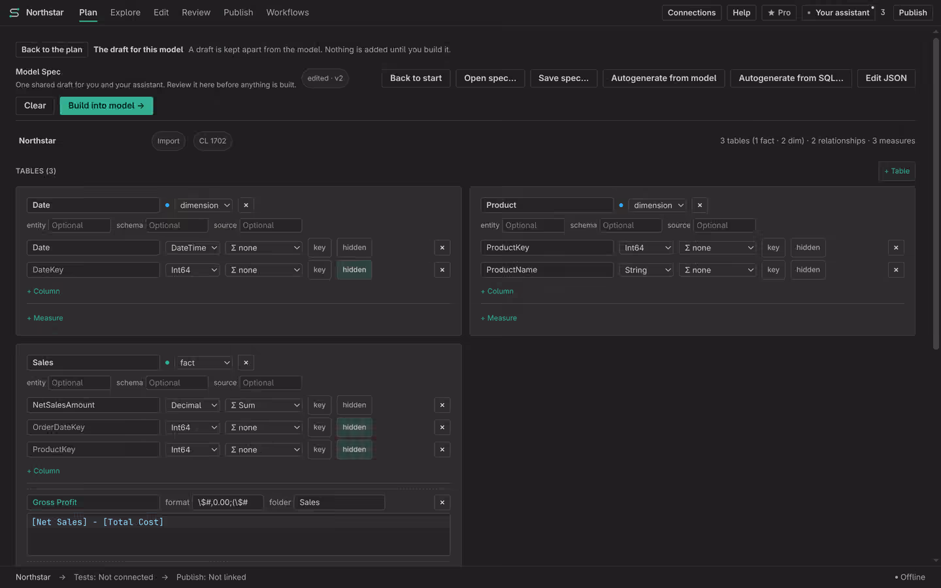The height and width of the screenshot is (588, 941).
Task: Delete the ProductKey column in Sales table
Action: click(442, 449)
